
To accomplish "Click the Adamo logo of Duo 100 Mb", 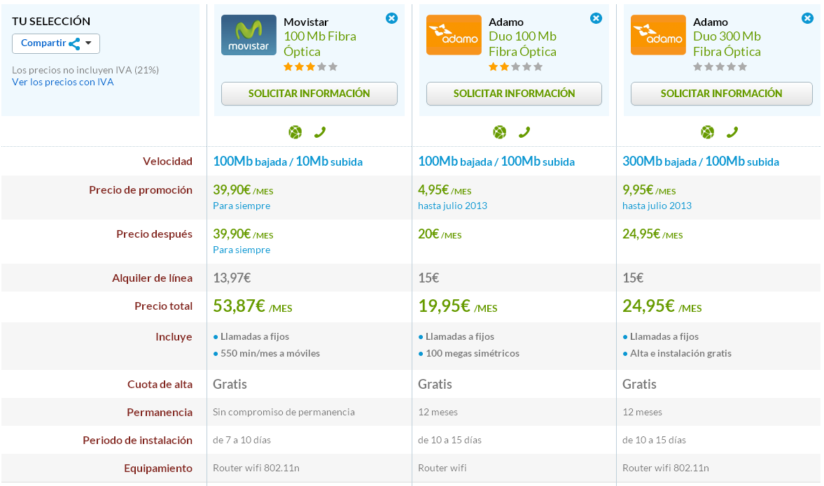I will [454, 35].
